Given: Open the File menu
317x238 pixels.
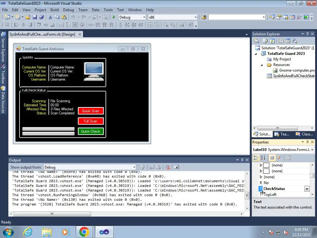Looking at the screenshot, I should point(5,10).
